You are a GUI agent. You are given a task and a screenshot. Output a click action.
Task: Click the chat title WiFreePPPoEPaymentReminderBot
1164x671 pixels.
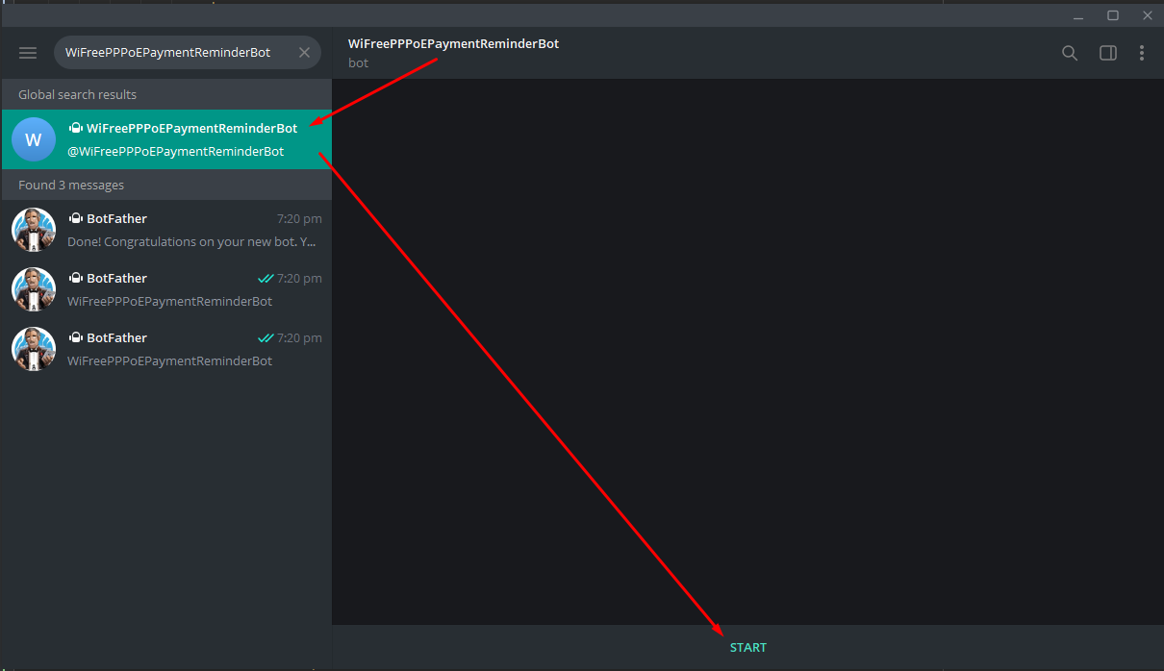point(452,43)
